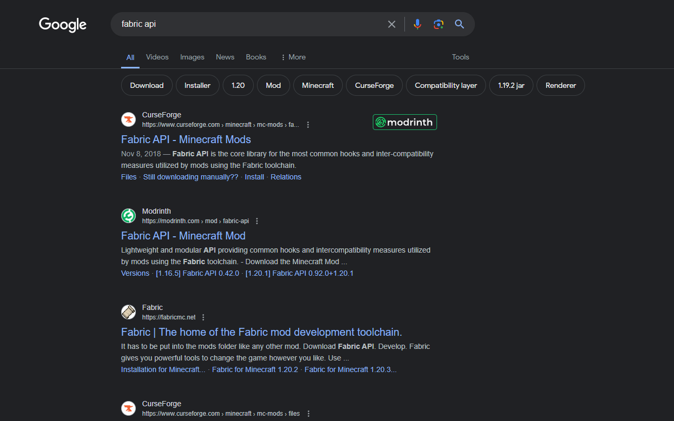Toggle the Compatibility layer filter chip
The image size is (674, 421).
(445, 85)
